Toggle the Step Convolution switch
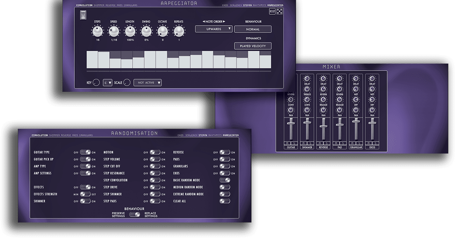This screenshot has width=465, height=252. click(155, 180)
